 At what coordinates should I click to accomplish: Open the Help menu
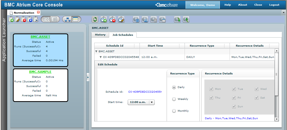pos(228,5)
